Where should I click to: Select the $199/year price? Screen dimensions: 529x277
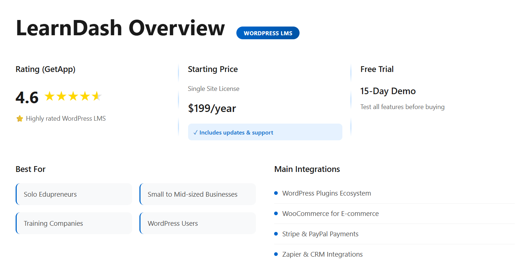[x=212, y=108]
